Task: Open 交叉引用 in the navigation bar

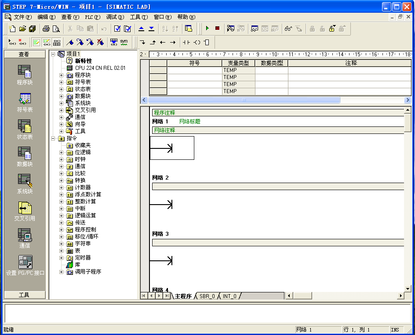Action: 25,211
